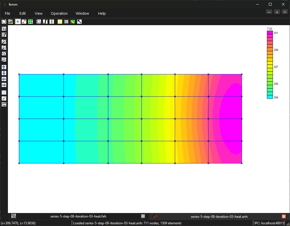Activate the green block area mode tool
This screenshot has height=226, width=290.
[31, 22]
